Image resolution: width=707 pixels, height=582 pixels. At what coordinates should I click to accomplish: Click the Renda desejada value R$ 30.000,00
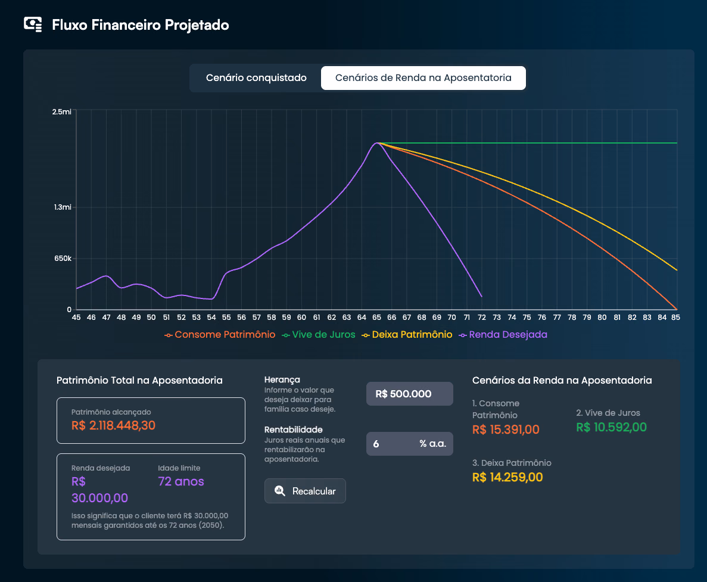tap(99, 490)
